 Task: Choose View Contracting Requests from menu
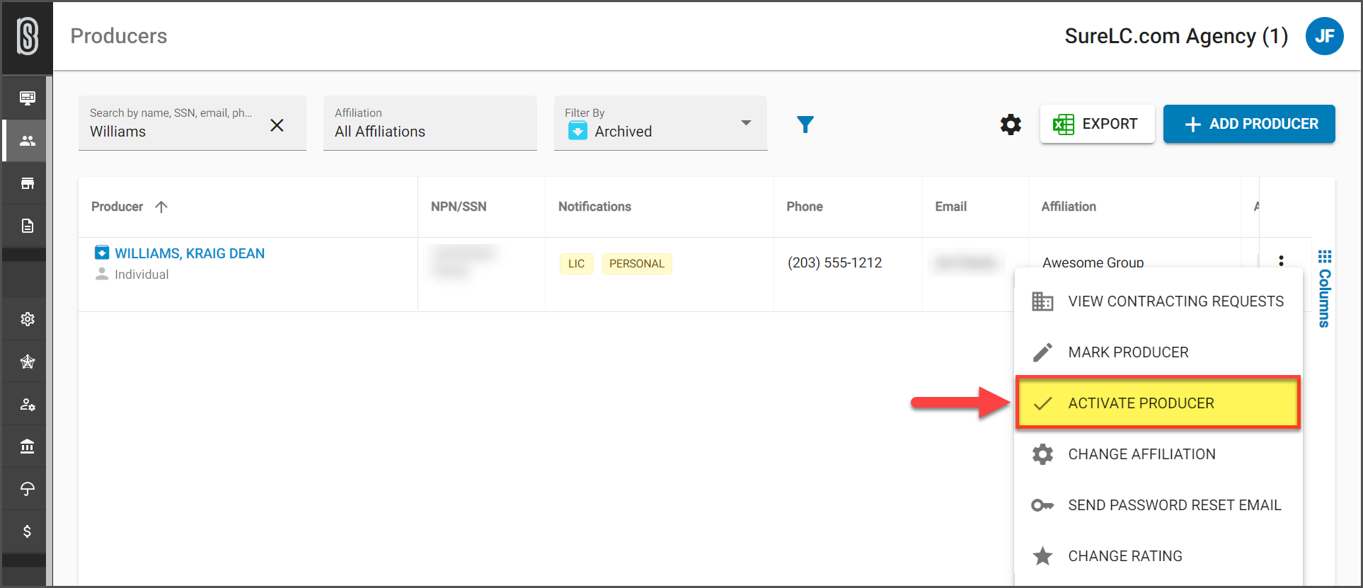(1158, 301)
